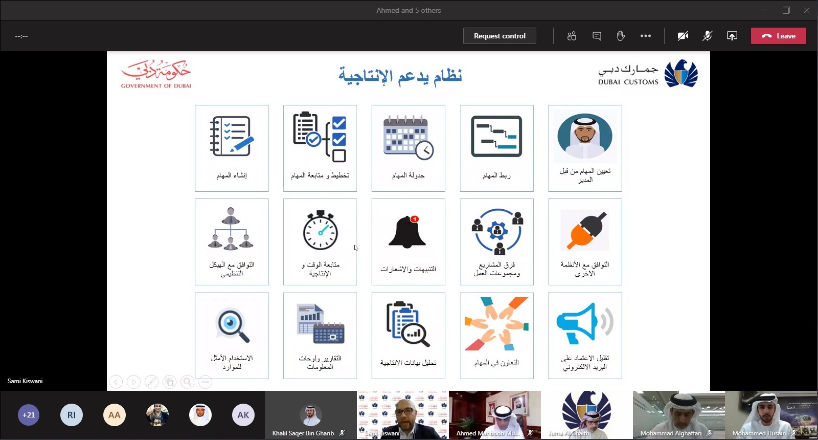
Task: Click the collaborating hands icon
Action: pyautogui.click(x=496, y=324)
